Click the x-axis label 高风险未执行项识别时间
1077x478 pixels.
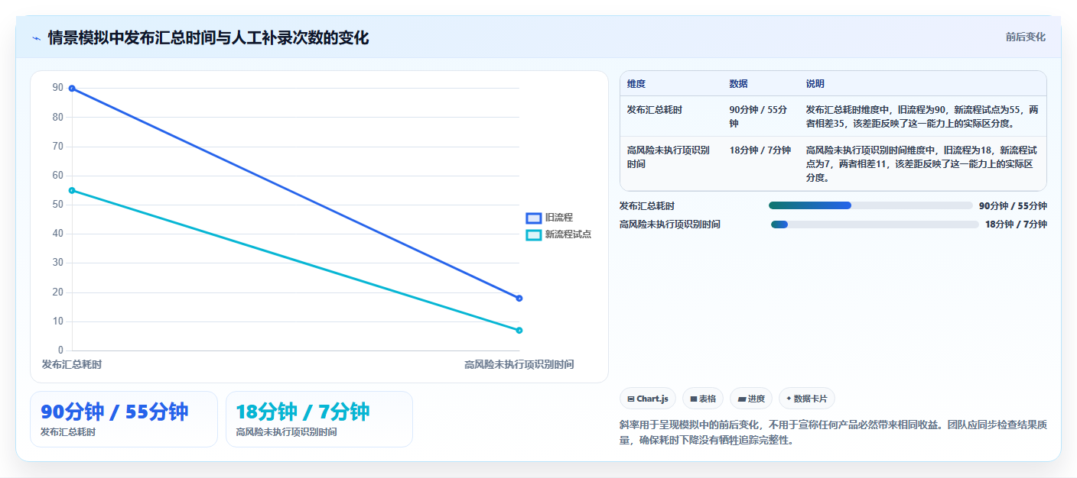[519, 365]
